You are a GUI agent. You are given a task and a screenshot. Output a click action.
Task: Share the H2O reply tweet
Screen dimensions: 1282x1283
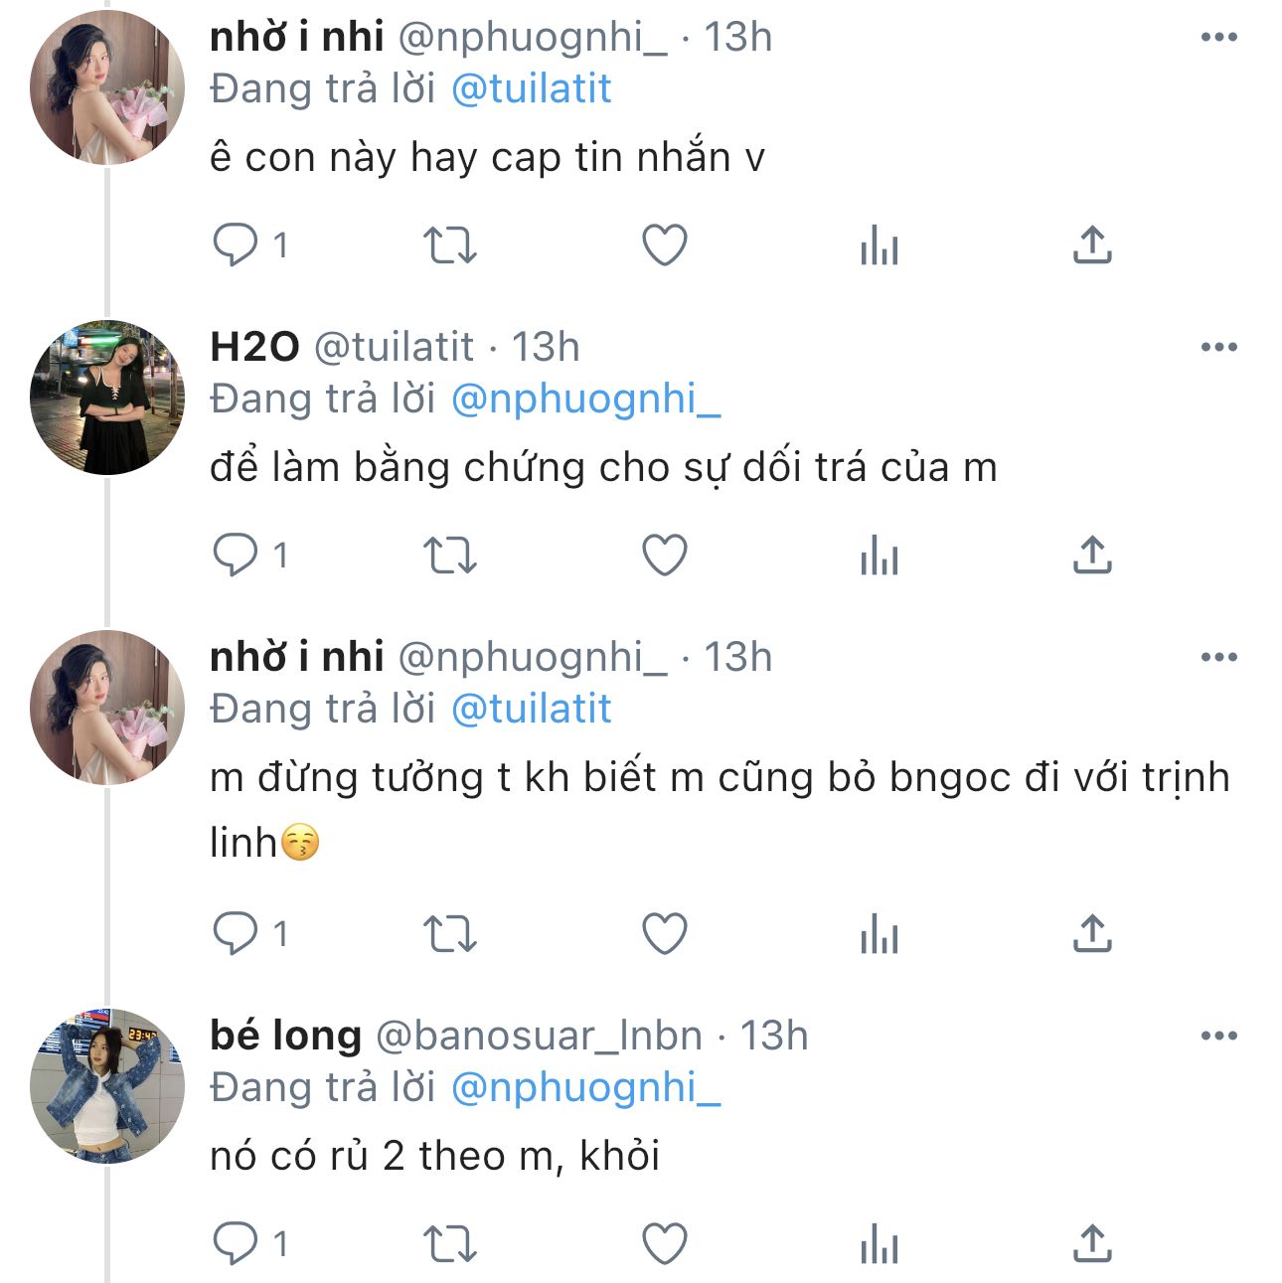click(1092, 555)
